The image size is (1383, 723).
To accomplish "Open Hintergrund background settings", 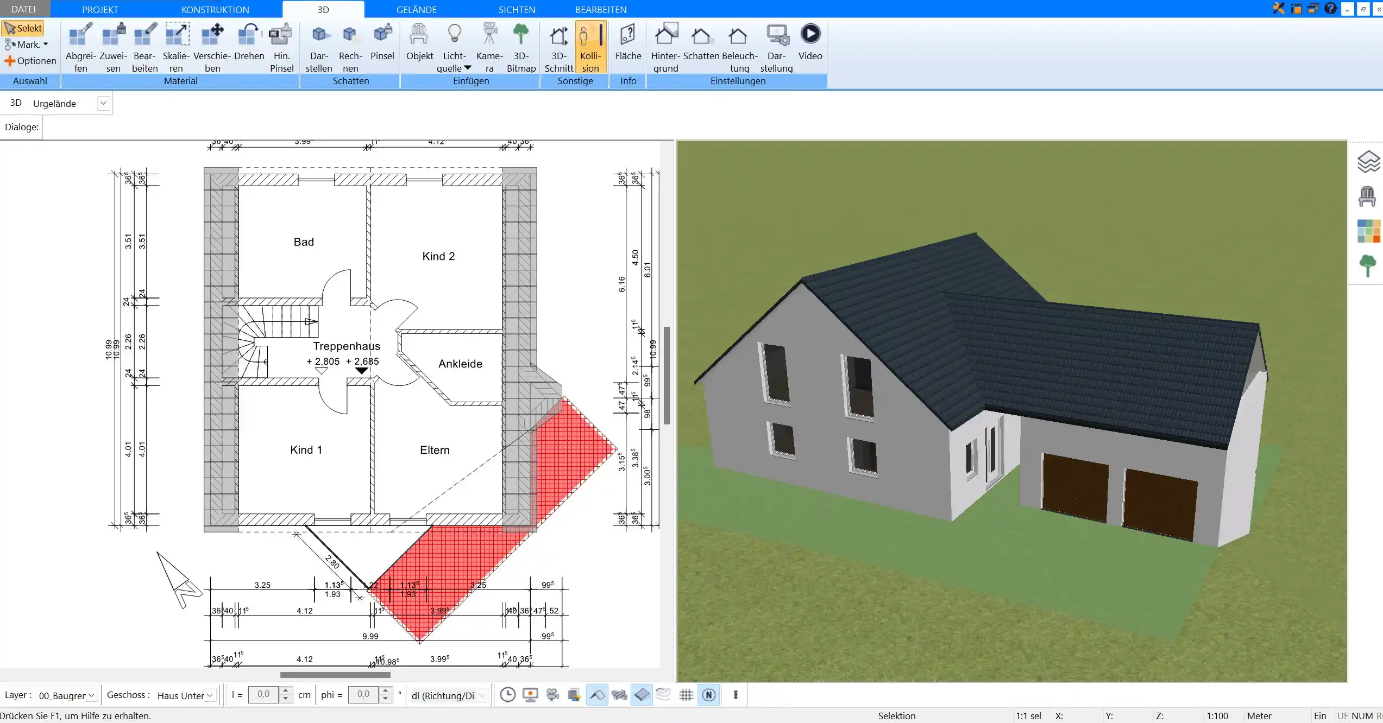I will [666, 47].
